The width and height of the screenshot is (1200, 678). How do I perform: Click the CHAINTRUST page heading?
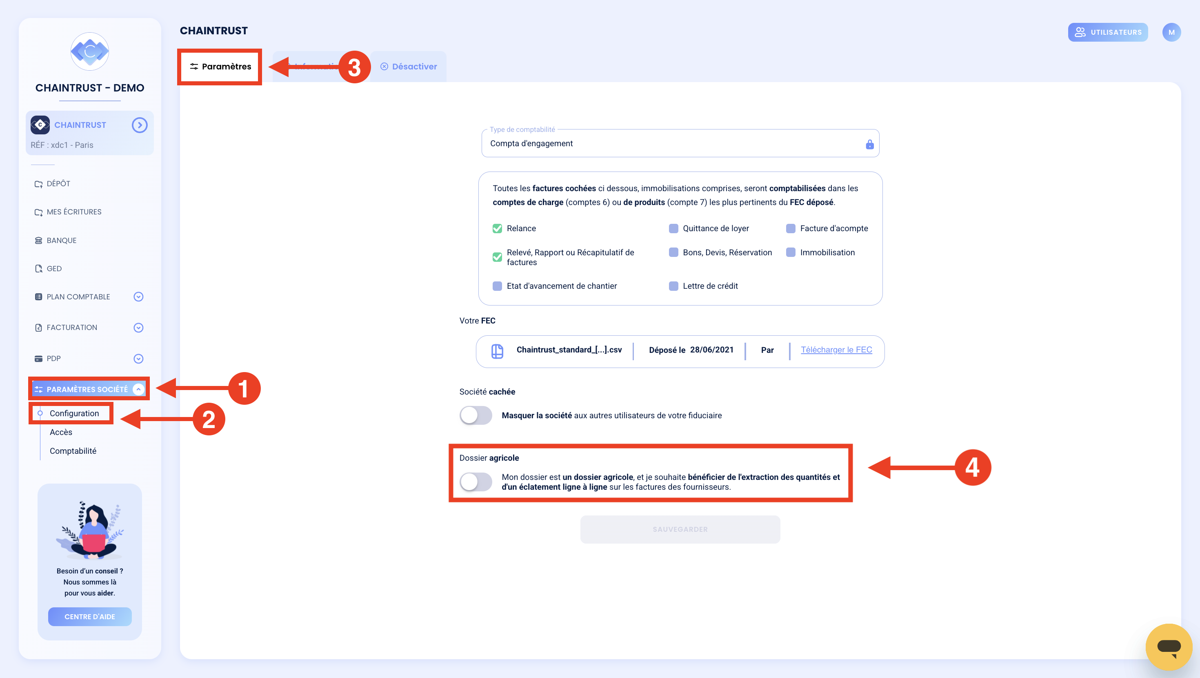[214, 31]
